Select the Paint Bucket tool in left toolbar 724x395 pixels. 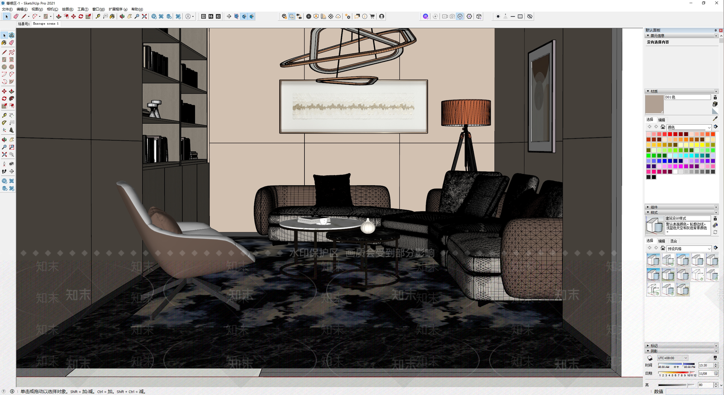(x=4, y=42)
